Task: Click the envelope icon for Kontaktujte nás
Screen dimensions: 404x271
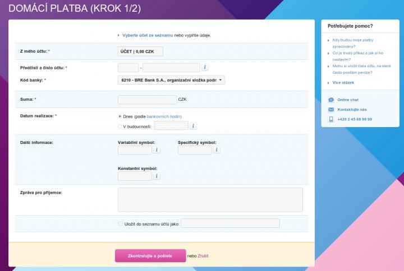Action: tap(331, 110)
